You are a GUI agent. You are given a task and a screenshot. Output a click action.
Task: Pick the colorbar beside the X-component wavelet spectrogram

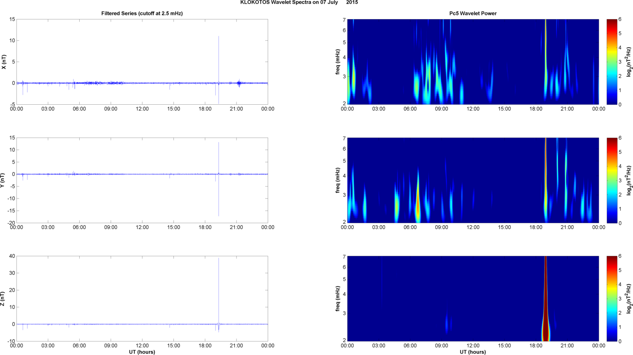[x=612, y=62]
